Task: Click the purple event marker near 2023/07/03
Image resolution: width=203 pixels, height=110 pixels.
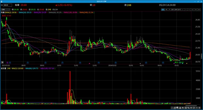Action: pyautogui.click(x=7, y=63)
